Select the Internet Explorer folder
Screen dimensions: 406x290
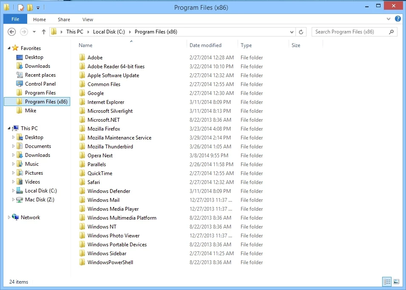tap(105, 102)
